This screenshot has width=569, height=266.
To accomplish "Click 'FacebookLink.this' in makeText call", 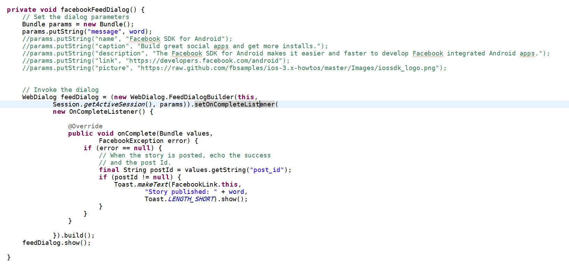I will [x=205, y=185].
